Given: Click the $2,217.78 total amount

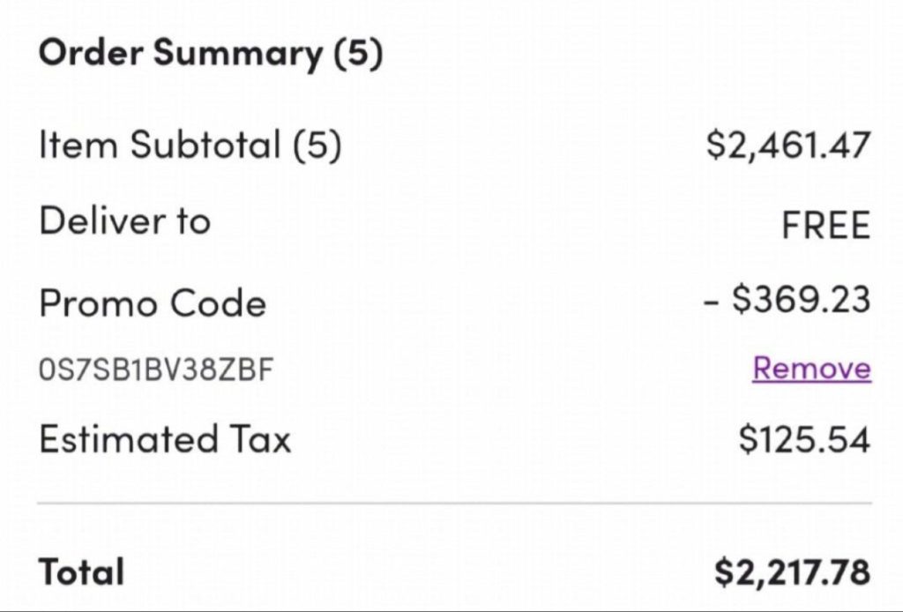Looking at the screenshot, I should coord(792,571).
